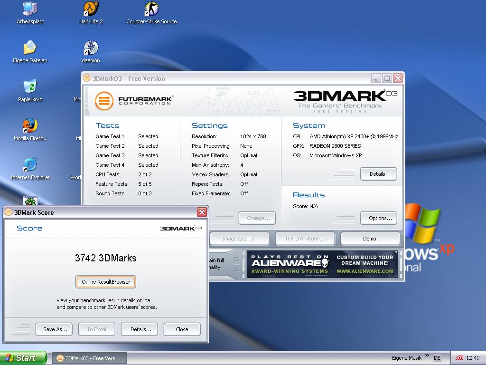Click the Alienware advertisement banner
This screenshot has width=486, height=365.
322,264
